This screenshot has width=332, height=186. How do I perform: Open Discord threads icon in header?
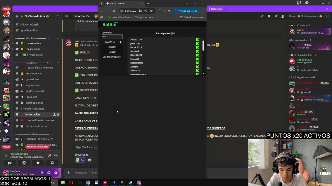pos(262,16)
